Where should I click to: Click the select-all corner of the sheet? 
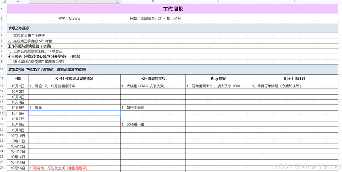3,2
